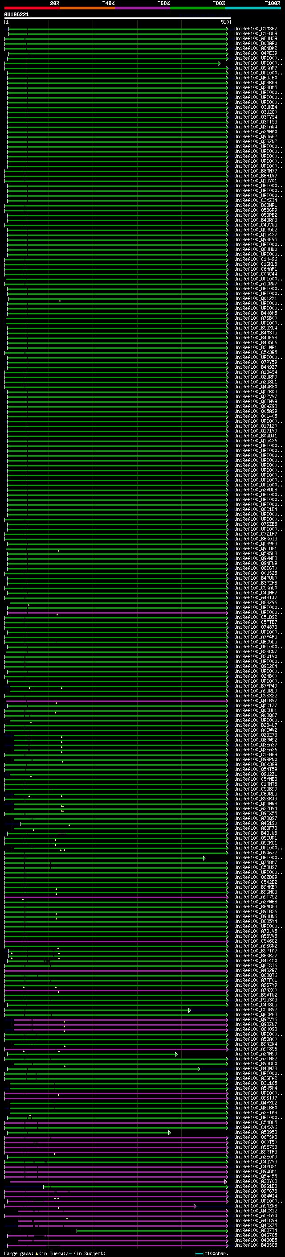Open hit UniRef100_Q1DY01
The image size is (285, 1257).
[x=256, y=181]
